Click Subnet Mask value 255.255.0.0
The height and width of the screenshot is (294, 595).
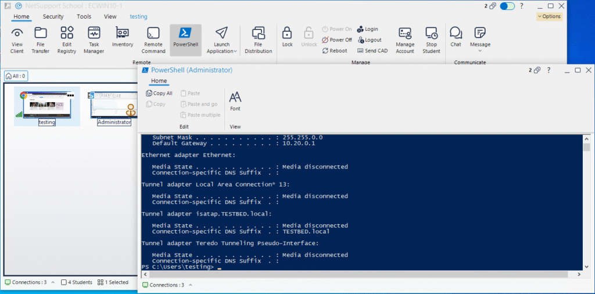tap(302, 137)
